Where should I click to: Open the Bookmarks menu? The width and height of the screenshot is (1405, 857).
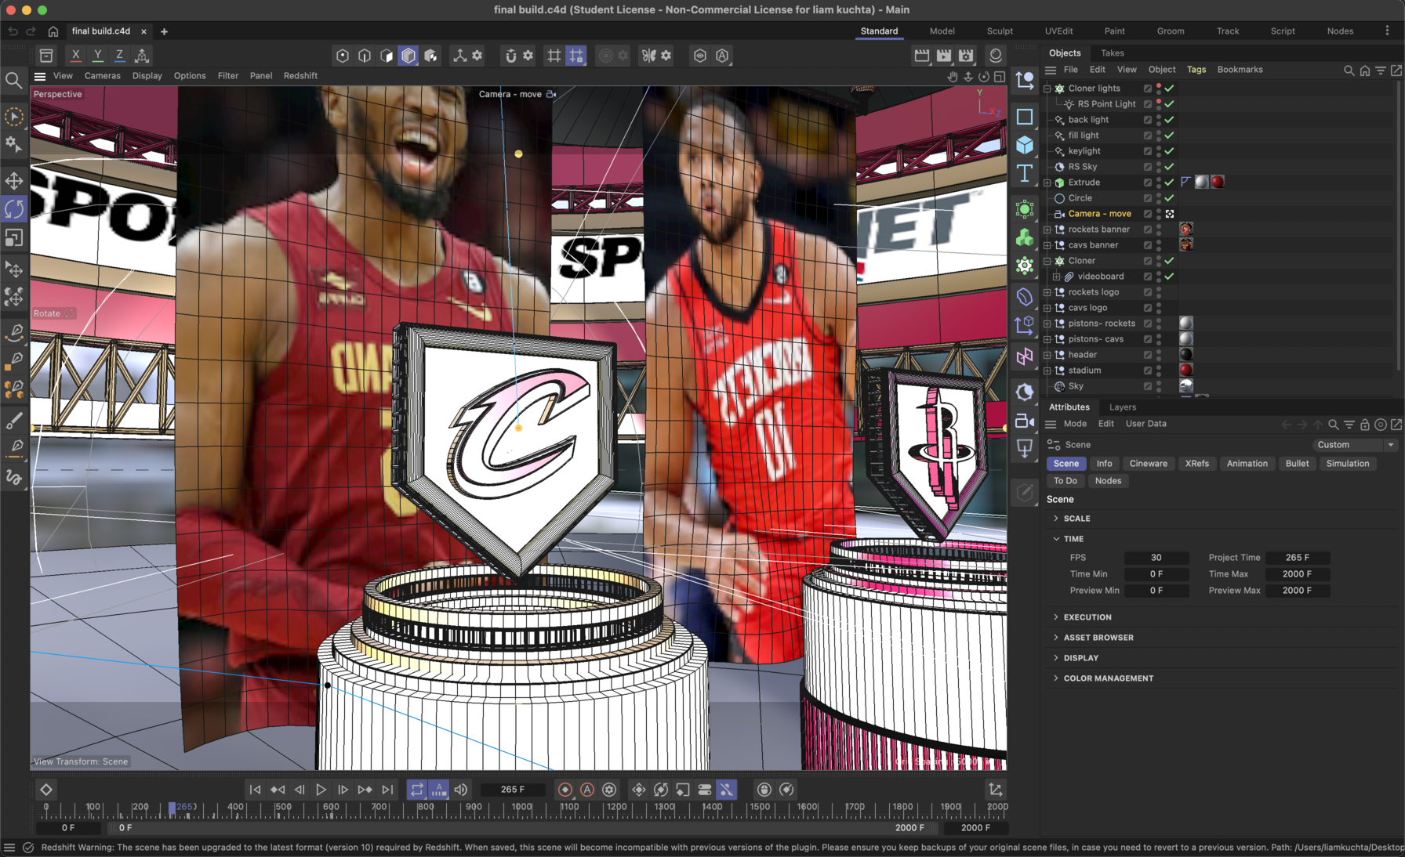pos(1240,70)
